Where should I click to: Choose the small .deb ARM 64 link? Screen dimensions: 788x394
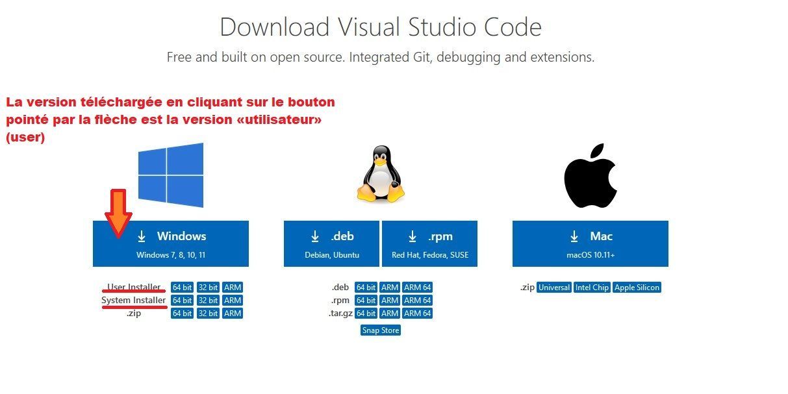(x=417, y=288)
